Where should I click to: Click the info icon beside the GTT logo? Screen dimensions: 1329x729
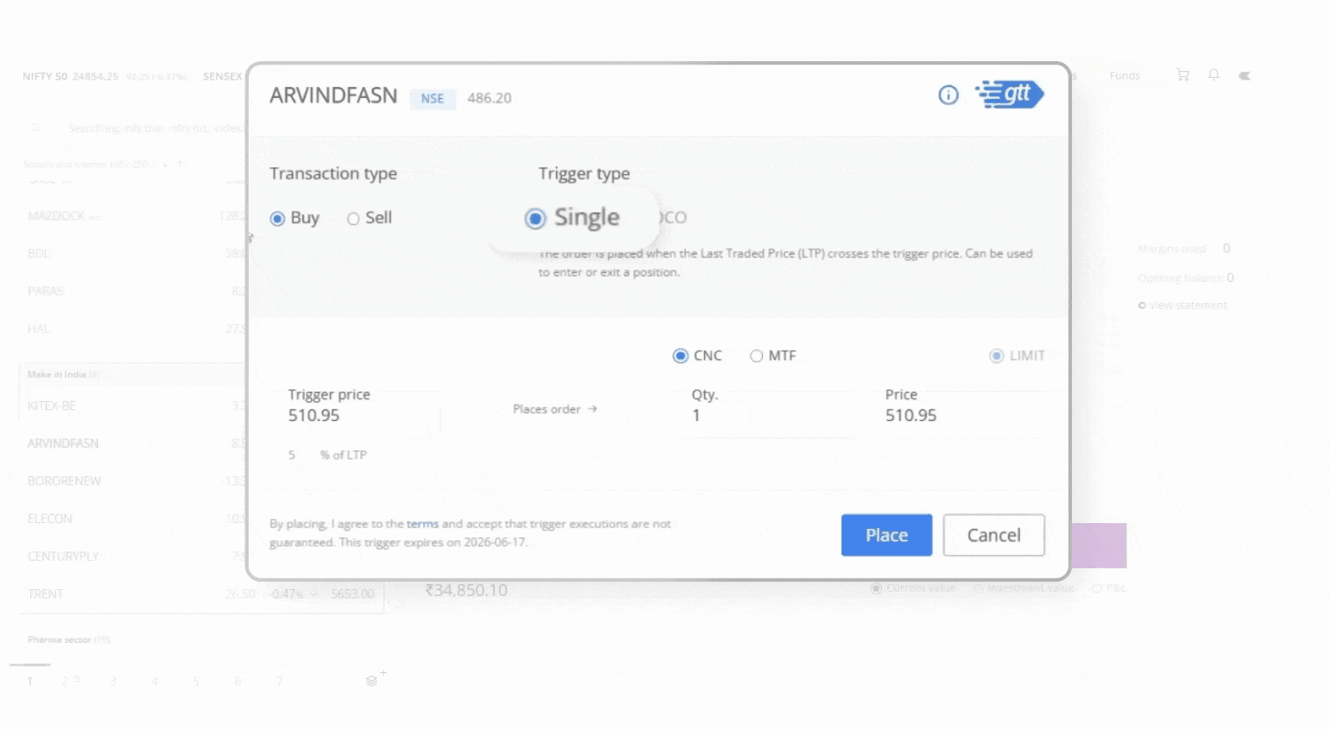948,95
